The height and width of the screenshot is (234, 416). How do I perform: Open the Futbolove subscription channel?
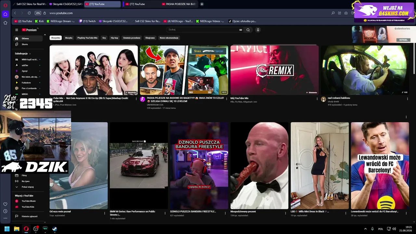[28, 83]
